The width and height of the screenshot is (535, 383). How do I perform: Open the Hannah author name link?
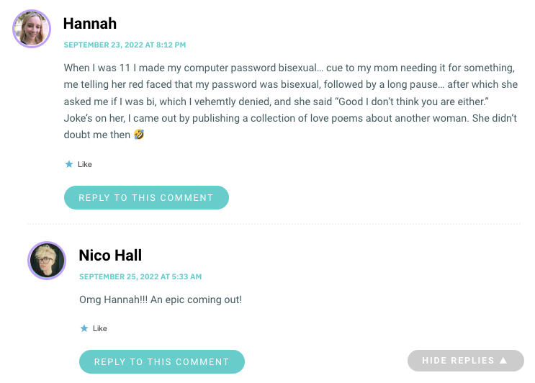(90, 24)
